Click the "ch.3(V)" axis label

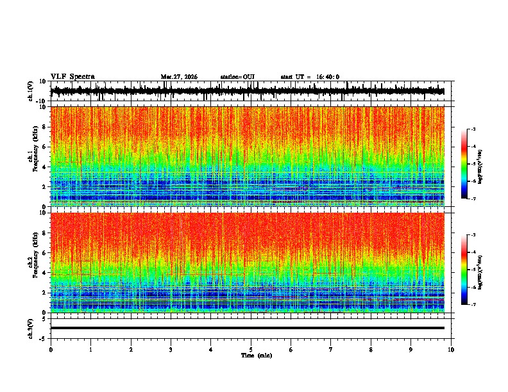[31, 329]
